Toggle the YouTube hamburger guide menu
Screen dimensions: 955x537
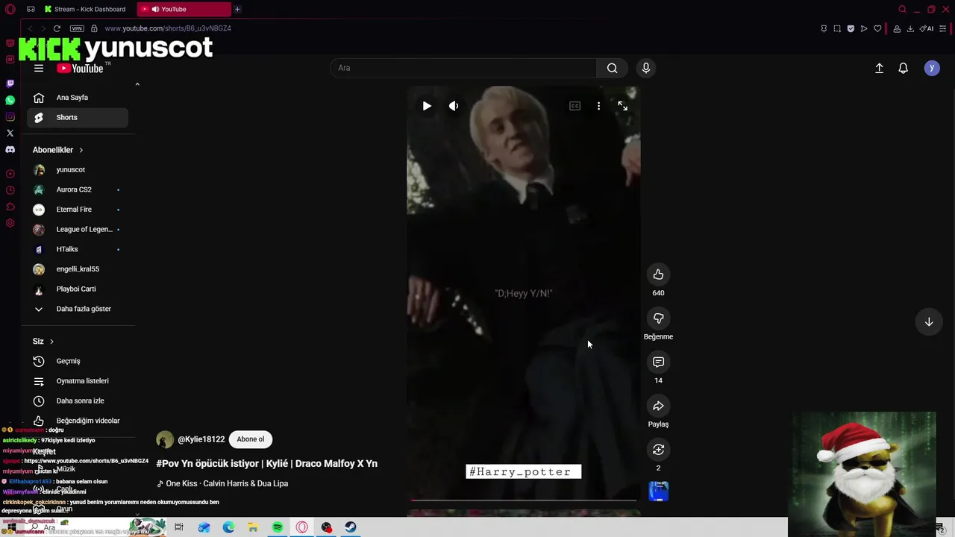(x=39, y=68)
